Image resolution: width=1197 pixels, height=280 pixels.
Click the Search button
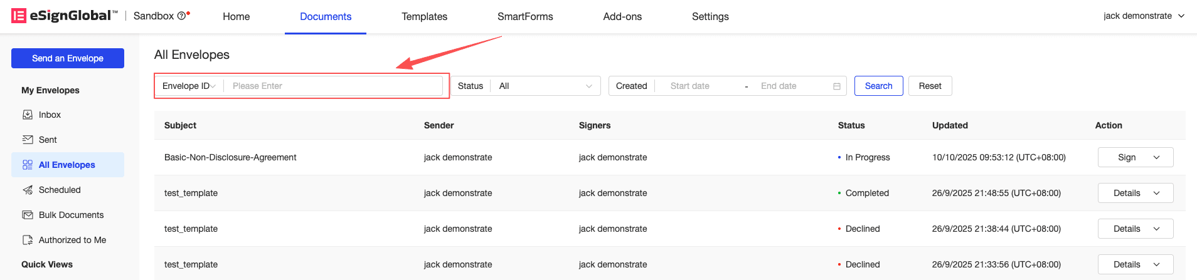(878, 86)
